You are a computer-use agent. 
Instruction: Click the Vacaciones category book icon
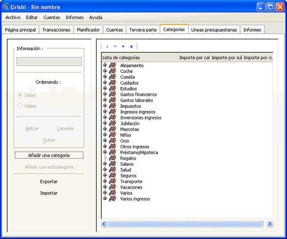tap(113, 187)
